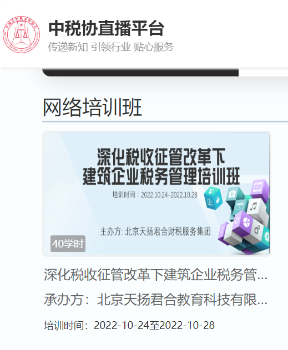Screen dimensions: 288x350
Task: Click the banner text 建筑企业税务管理培训班
Action: 161,176
